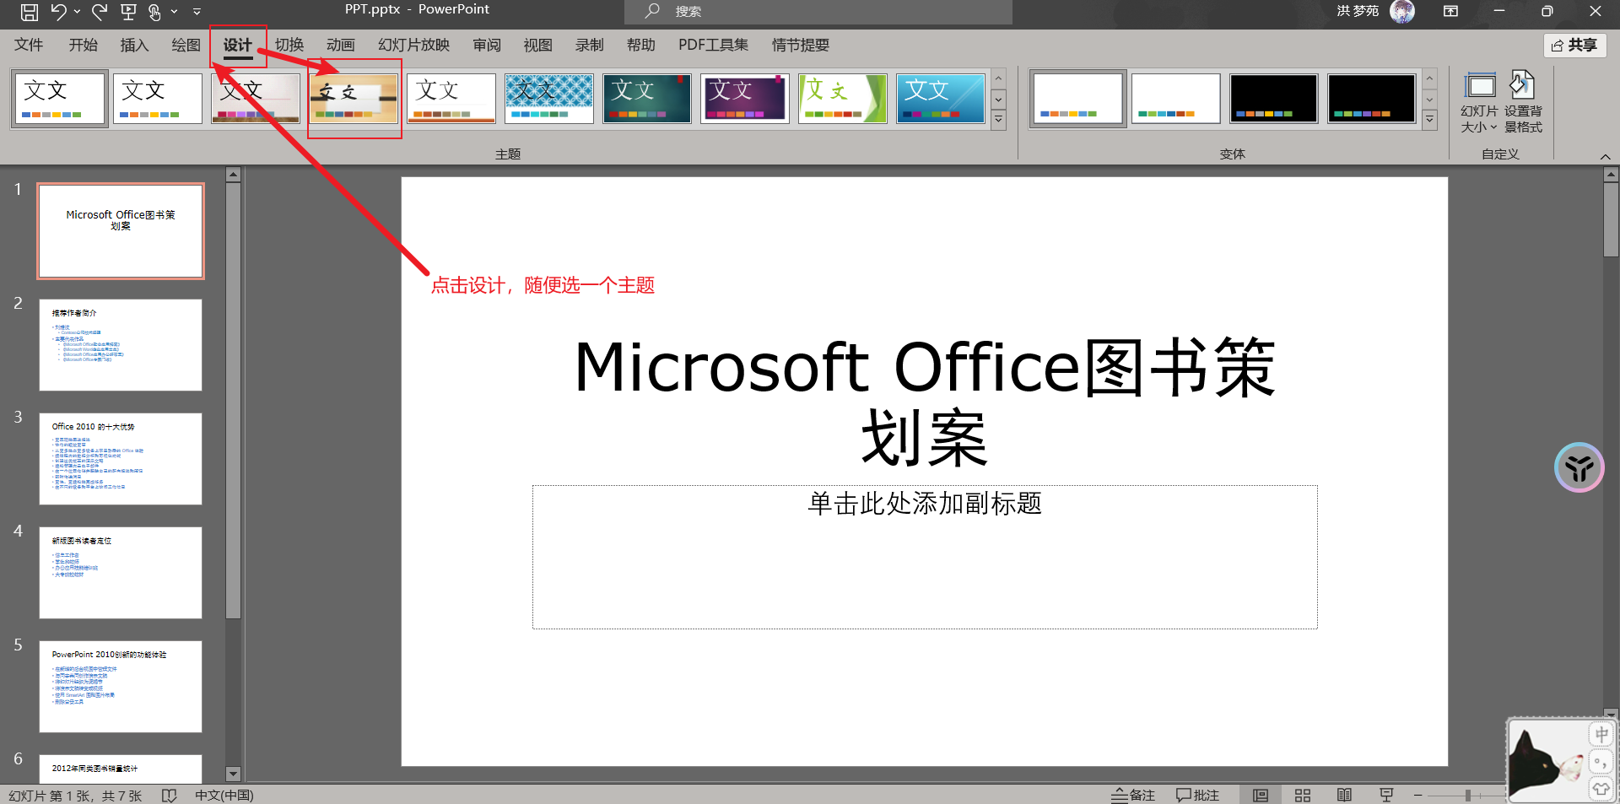Click the Redo arrow icon
Screen dimensions: 1620x804
100,12
